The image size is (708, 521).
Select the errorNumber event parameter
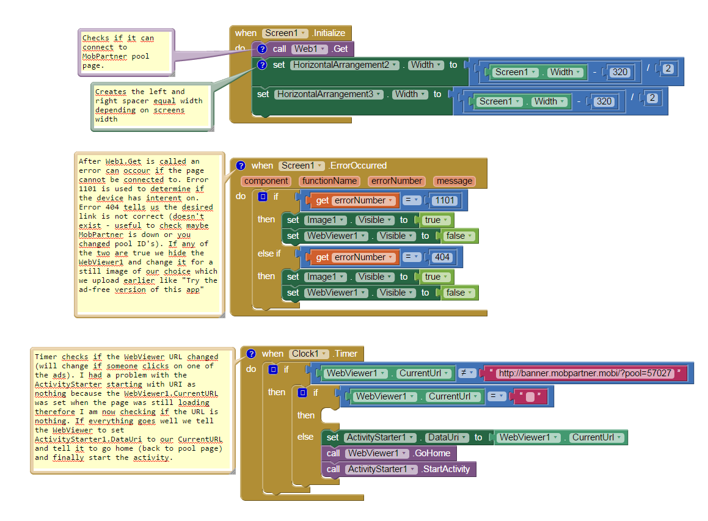point(397,181)
